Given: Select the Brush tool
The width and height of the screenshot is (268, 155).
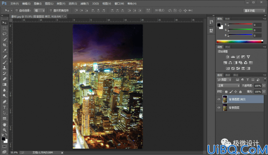Looking at the screenshot, I should [x=5, y=62].
